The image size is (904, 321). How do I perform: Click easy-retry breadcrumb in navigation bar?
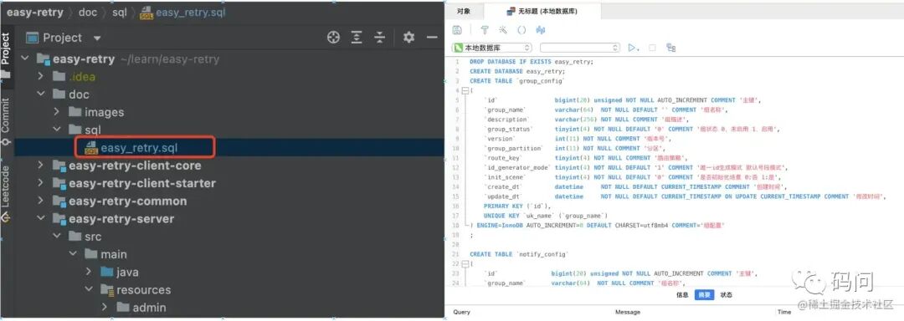click(x=34, y=12)
